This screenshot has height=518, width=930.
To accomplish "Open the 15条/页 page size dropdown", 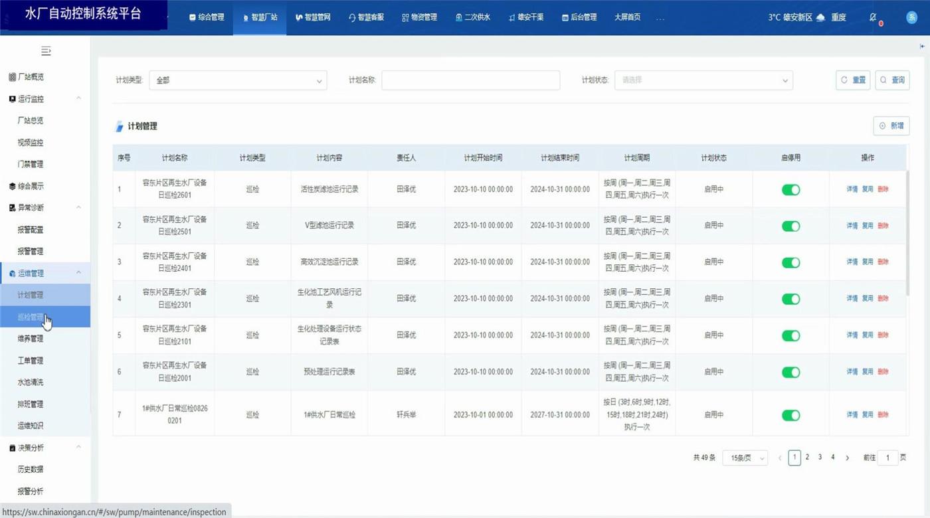I will pyautogui.click(x=745, y=458).
